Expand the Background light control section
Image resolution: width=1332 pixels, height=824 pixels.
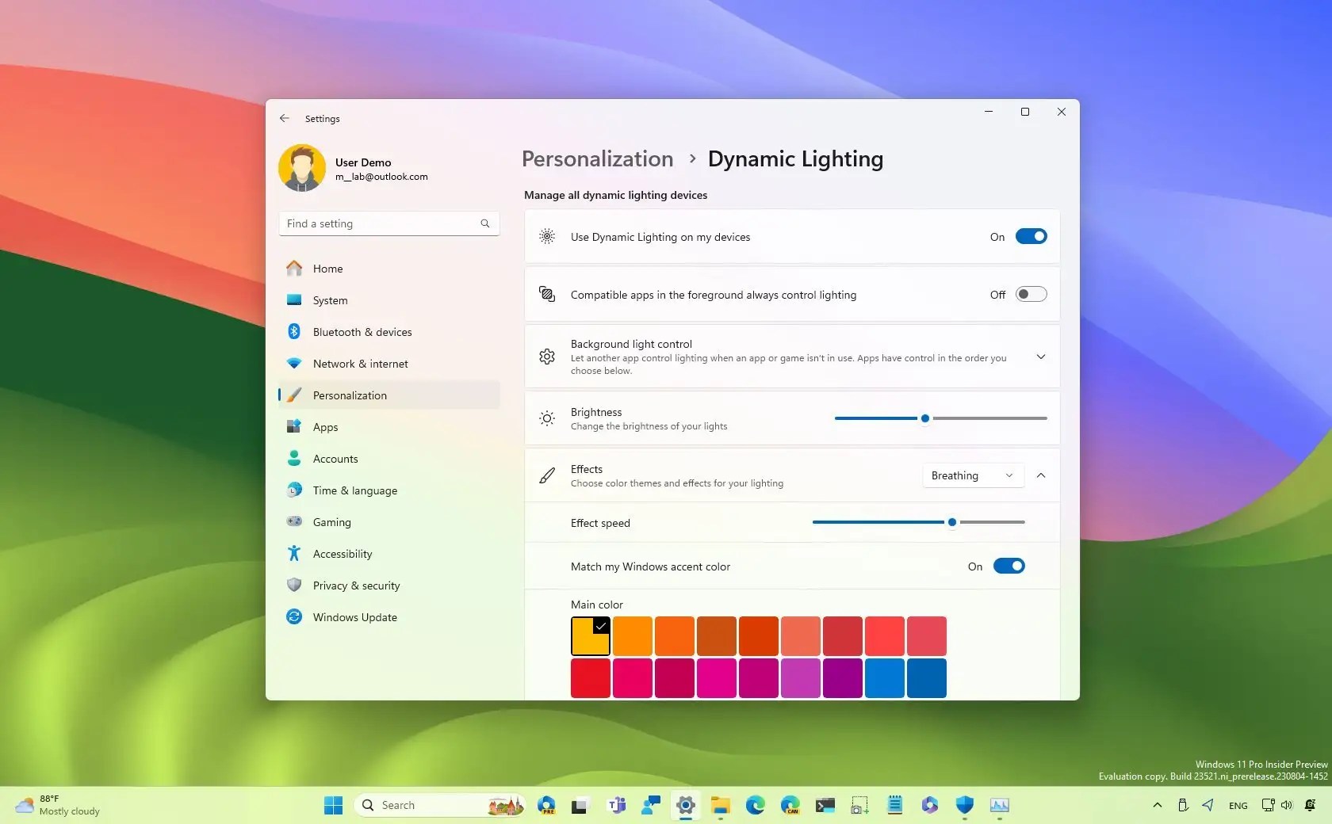coord(1040,357)
